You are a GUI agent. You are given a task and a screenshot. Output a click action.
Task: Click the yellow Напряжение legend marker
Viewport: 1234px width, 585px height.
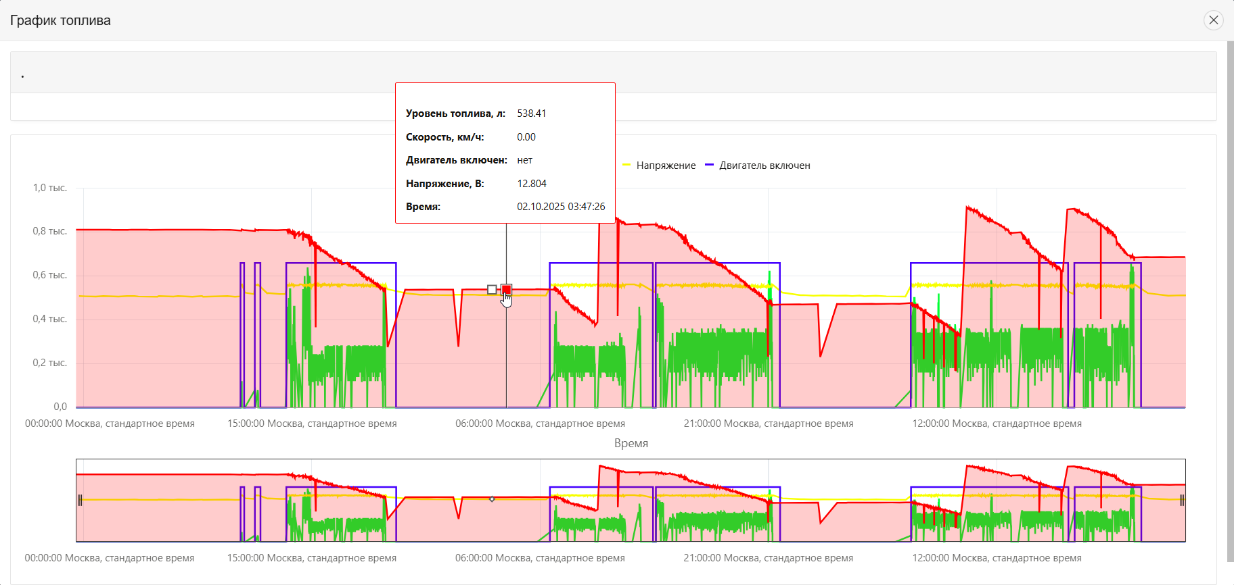click(626, 166)
